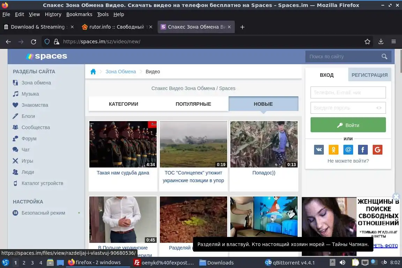This screenshot has height=268, width=402.
Task: Click the Люди sidebar icon
Action: [x=15, y=172]
